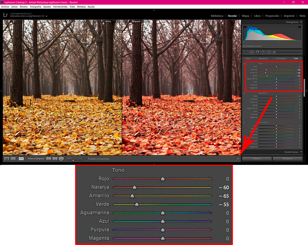Select the Graduated Filter tool

coord(263,52)
